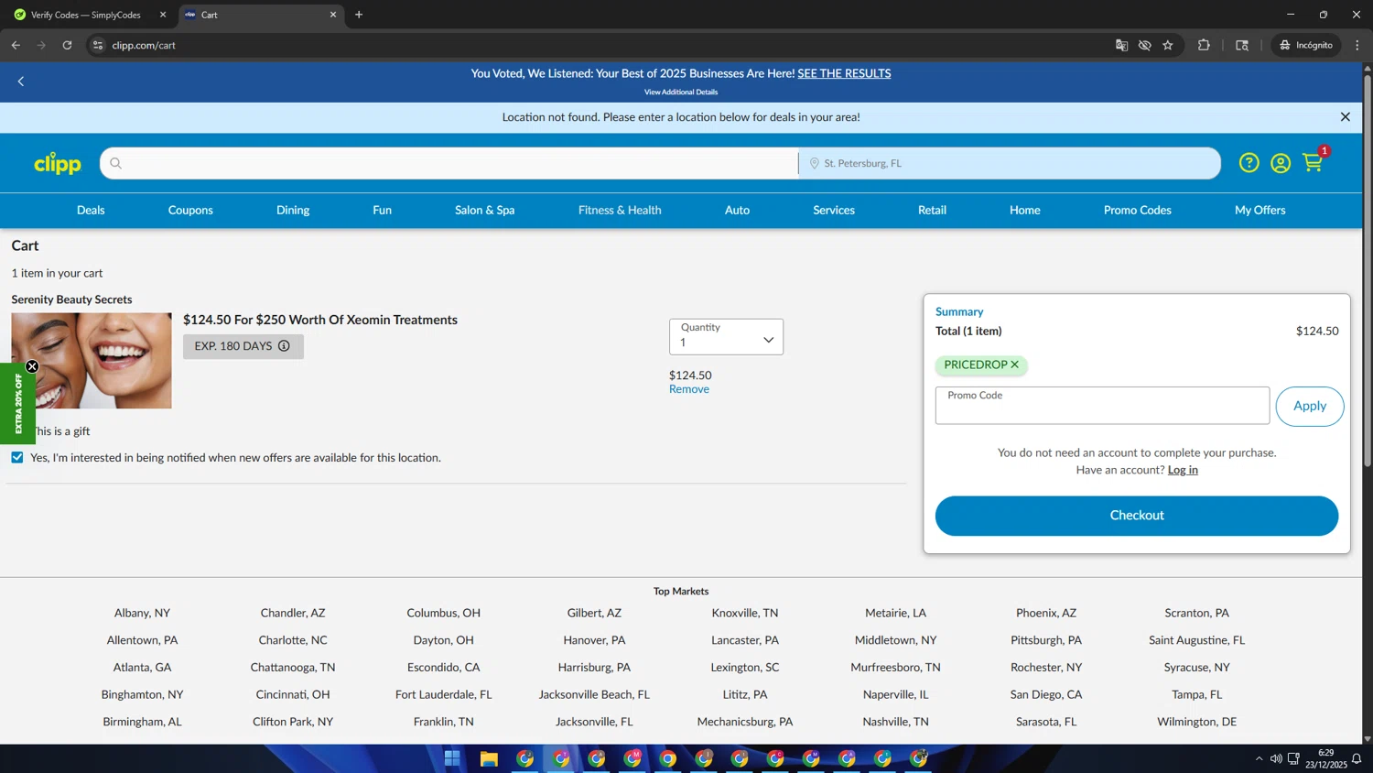Select Nashville, TN market
1373x773 pixels.
pyautogui.click(x=896, y=722)
